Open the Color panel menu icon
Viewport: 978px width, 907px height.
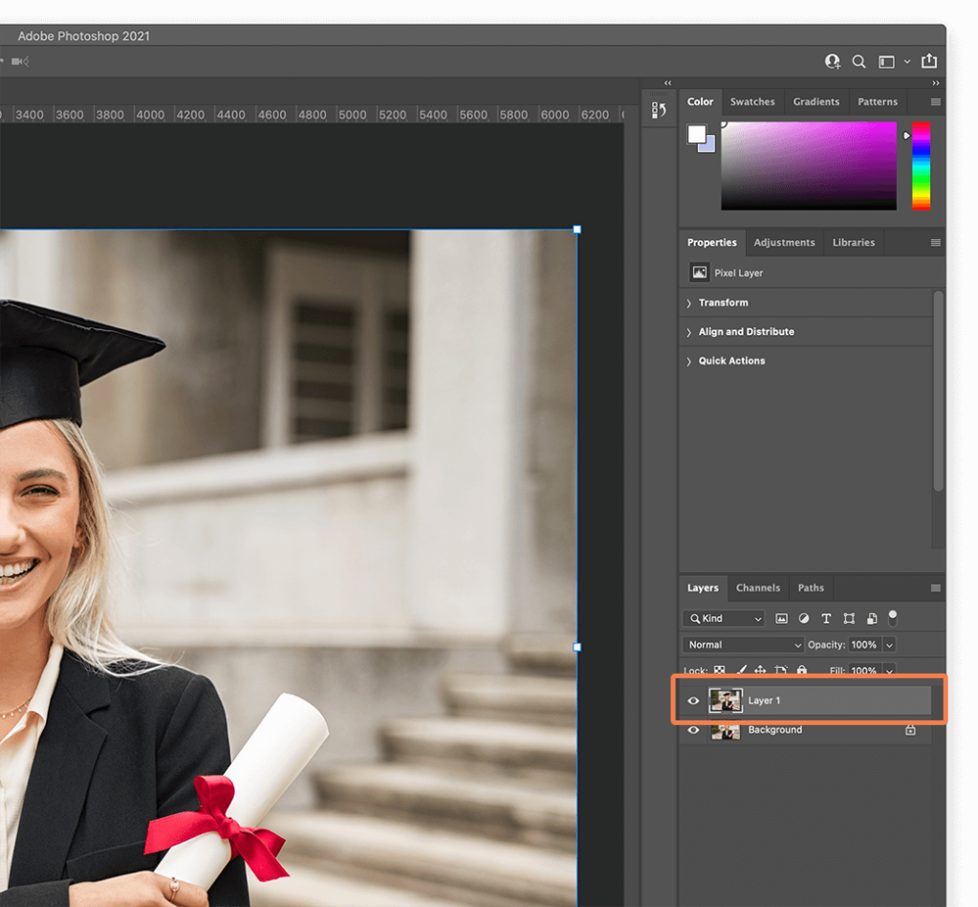(936, 101)
